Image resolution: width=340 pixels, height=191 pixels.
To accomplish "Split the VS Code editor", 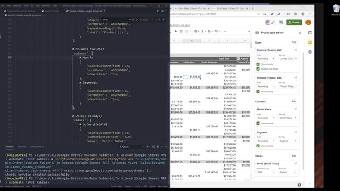I will point(162,11).
